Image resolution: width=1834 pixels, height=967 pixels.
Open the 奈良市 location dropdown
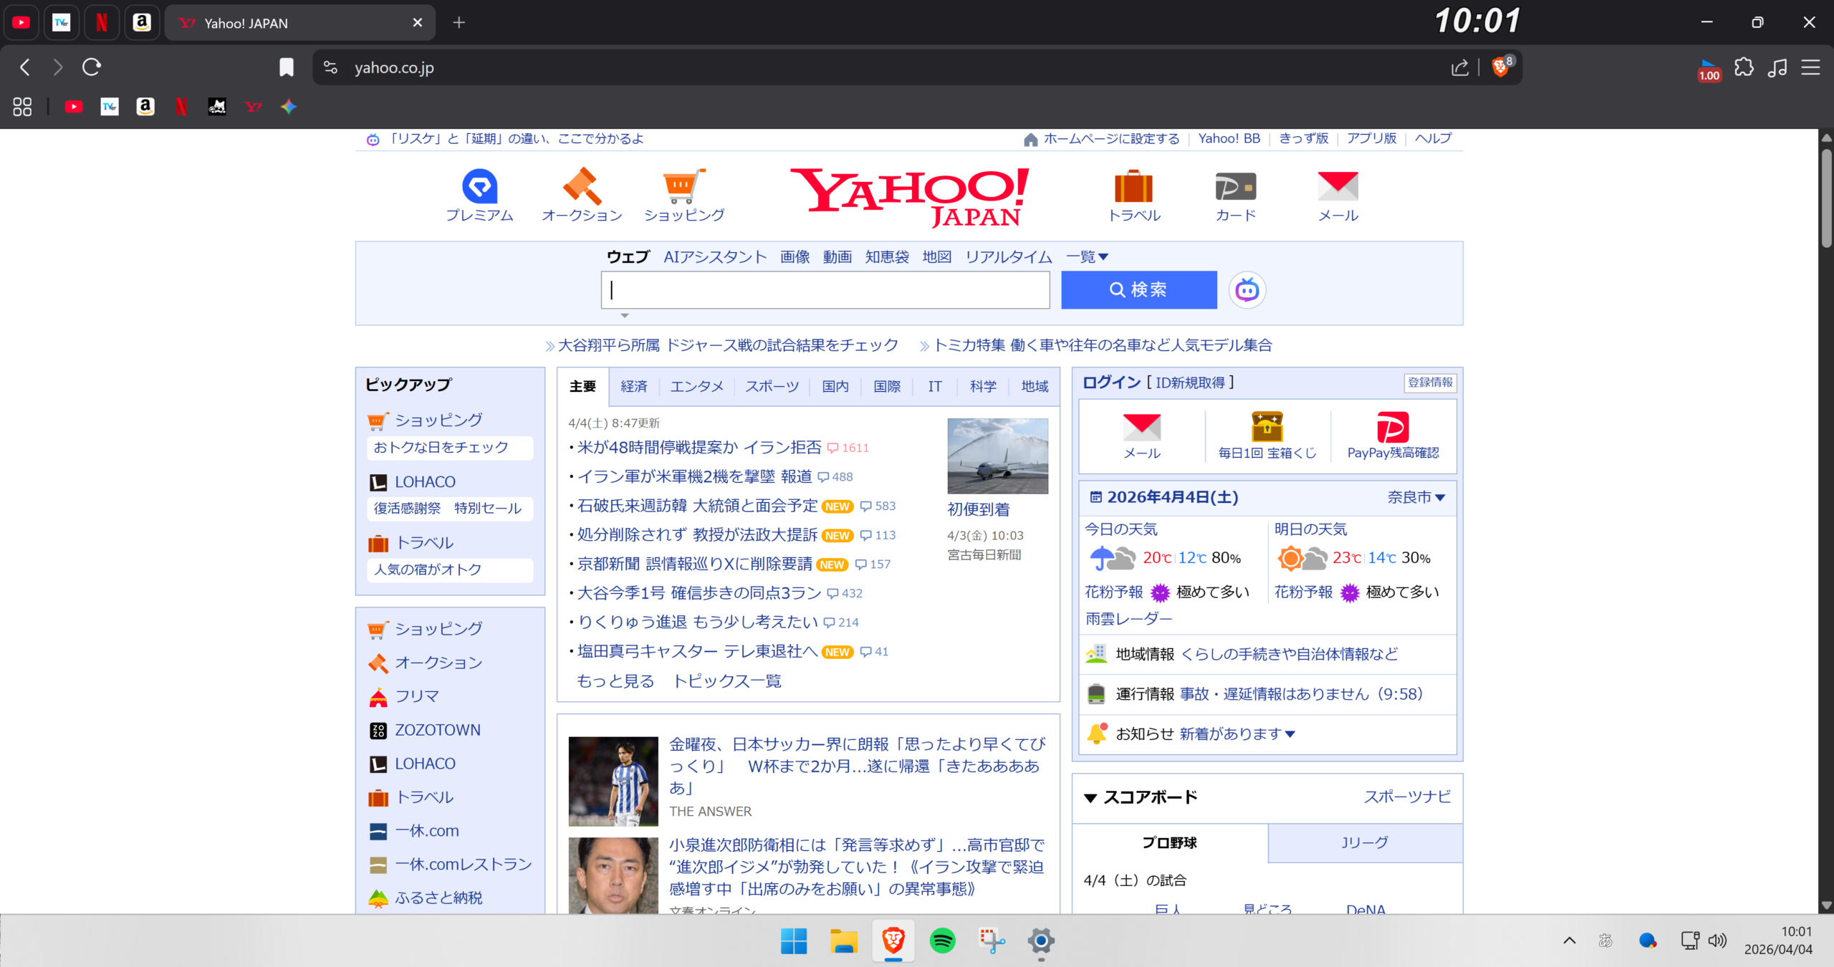click(1416, 497)
